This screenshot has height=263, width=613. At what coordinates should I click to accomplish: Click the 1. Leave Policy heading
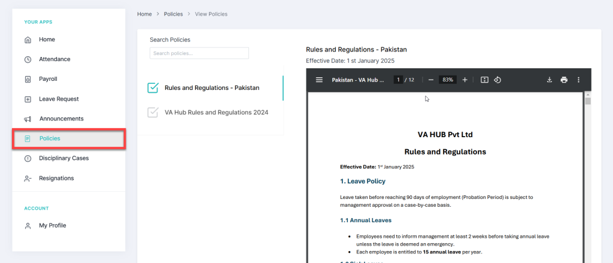363,181
